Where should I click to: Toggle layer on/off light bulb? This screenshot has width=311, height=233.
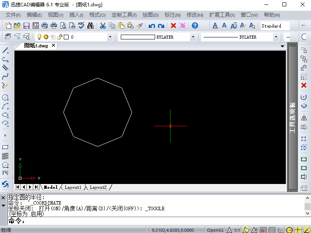pyautogui.click(x=39, y=37)
